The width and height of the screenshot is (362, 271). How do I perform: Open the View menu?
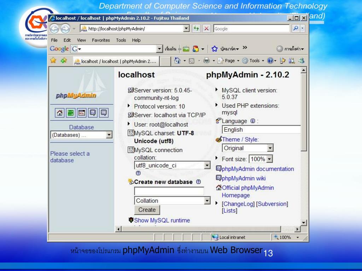(x=82, y=40)
